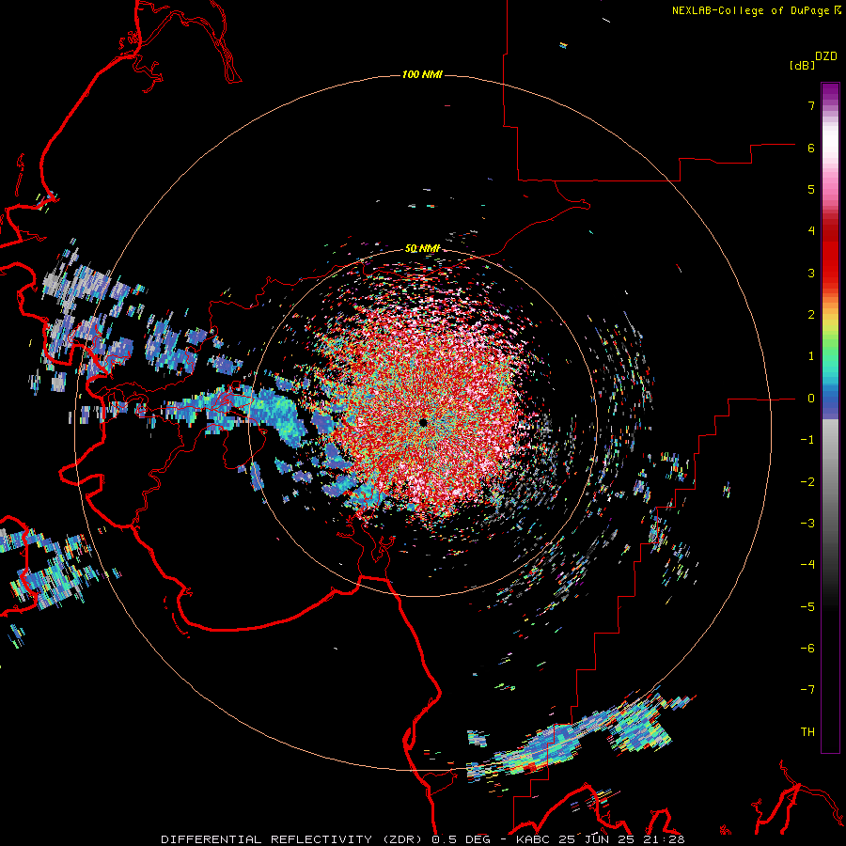846x846 pixels.
Task: Click the DIFFERENTIAL REFLECTIVITY (ZDR) caption text
Action: [293, 839]
